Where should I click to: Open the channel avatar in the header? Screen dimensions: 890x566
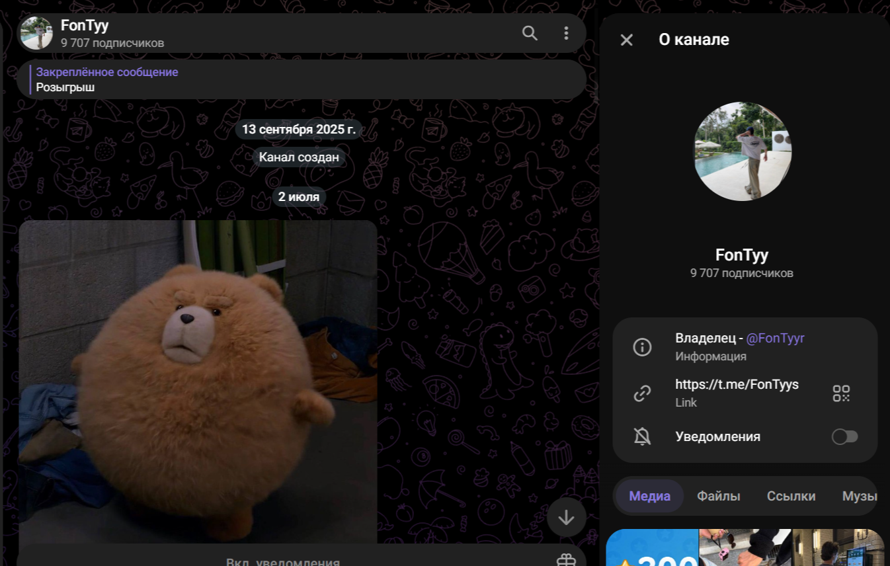pyautogui.click(x=36, y=33)
